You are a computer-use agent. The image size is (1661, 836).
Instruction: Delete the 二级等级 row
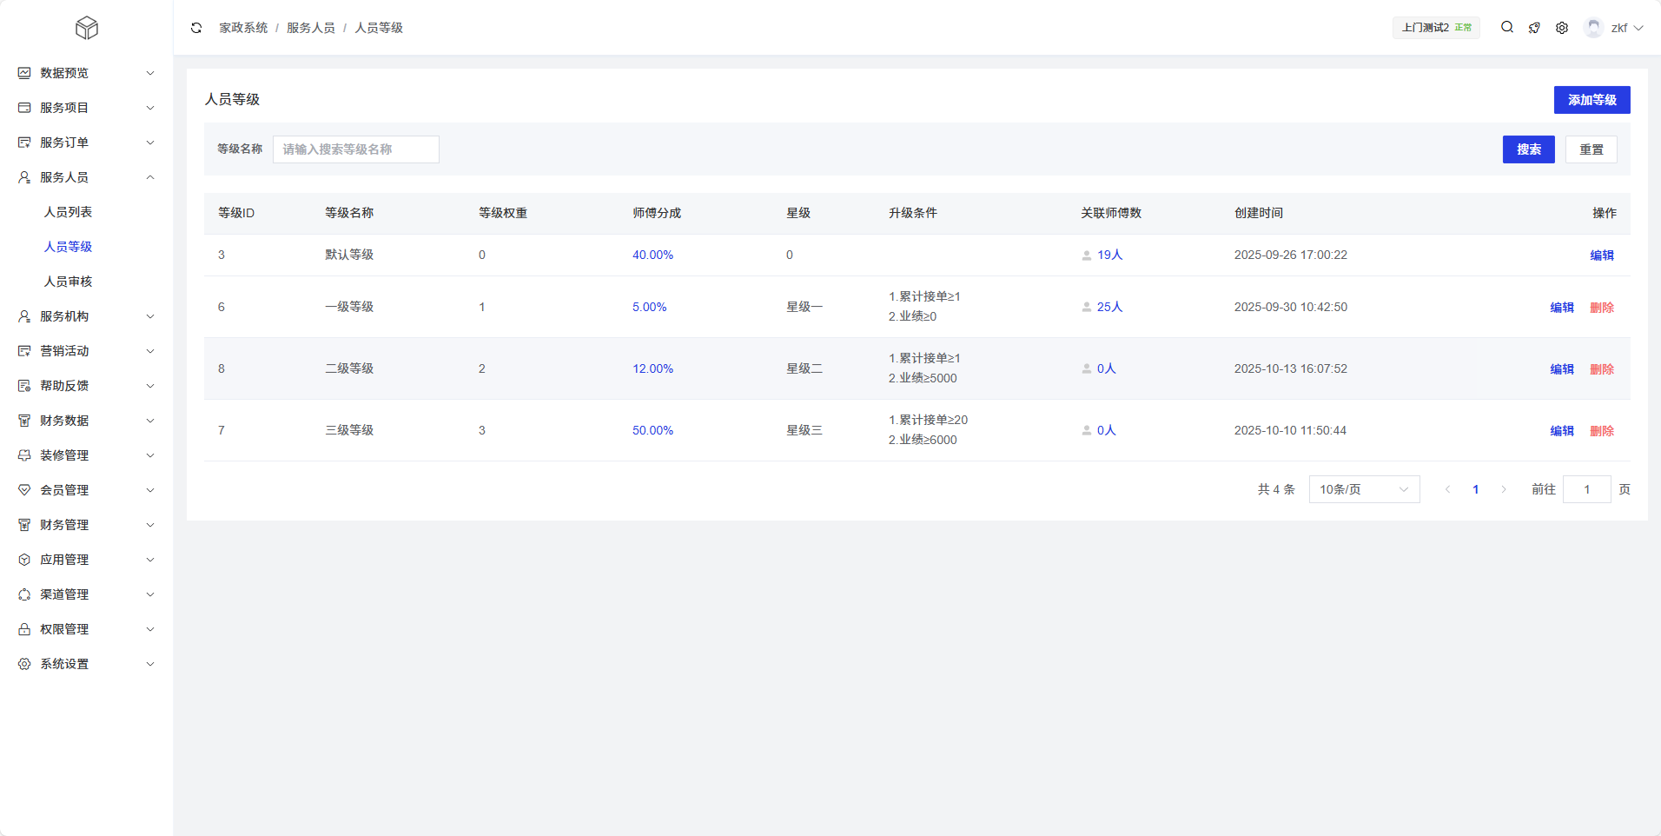[x=1602, y=369]
